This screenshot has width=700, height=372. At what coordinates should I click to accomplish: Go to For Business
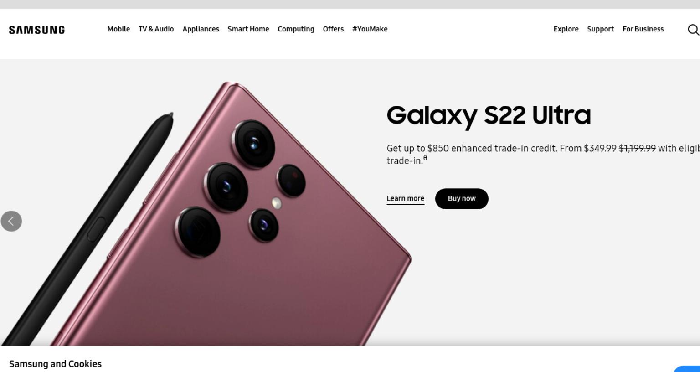pyautogui.click(x=643, y=29)
